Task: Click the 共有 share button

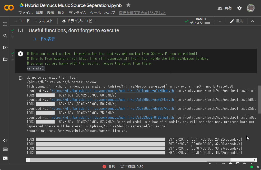Action: [225, 8]
